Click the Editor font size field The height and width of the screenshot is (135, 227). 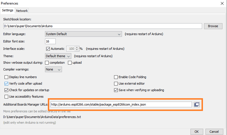pyautogui.click(x=50, y=41)
